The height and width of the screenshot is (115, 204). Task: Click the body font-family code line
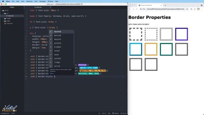58,16
